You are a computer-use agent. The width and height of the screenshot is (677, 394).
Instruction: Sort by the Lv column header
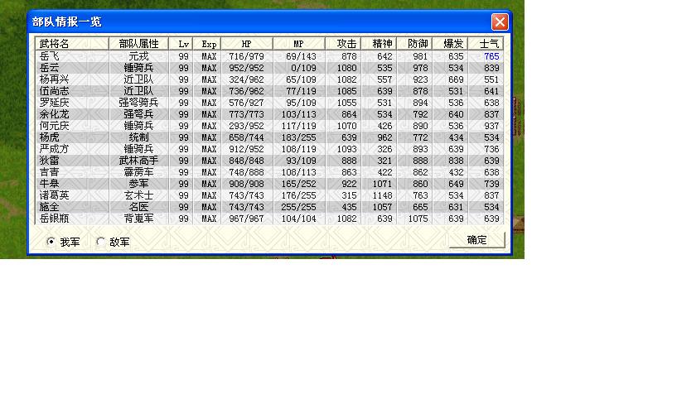click(183, 43)
